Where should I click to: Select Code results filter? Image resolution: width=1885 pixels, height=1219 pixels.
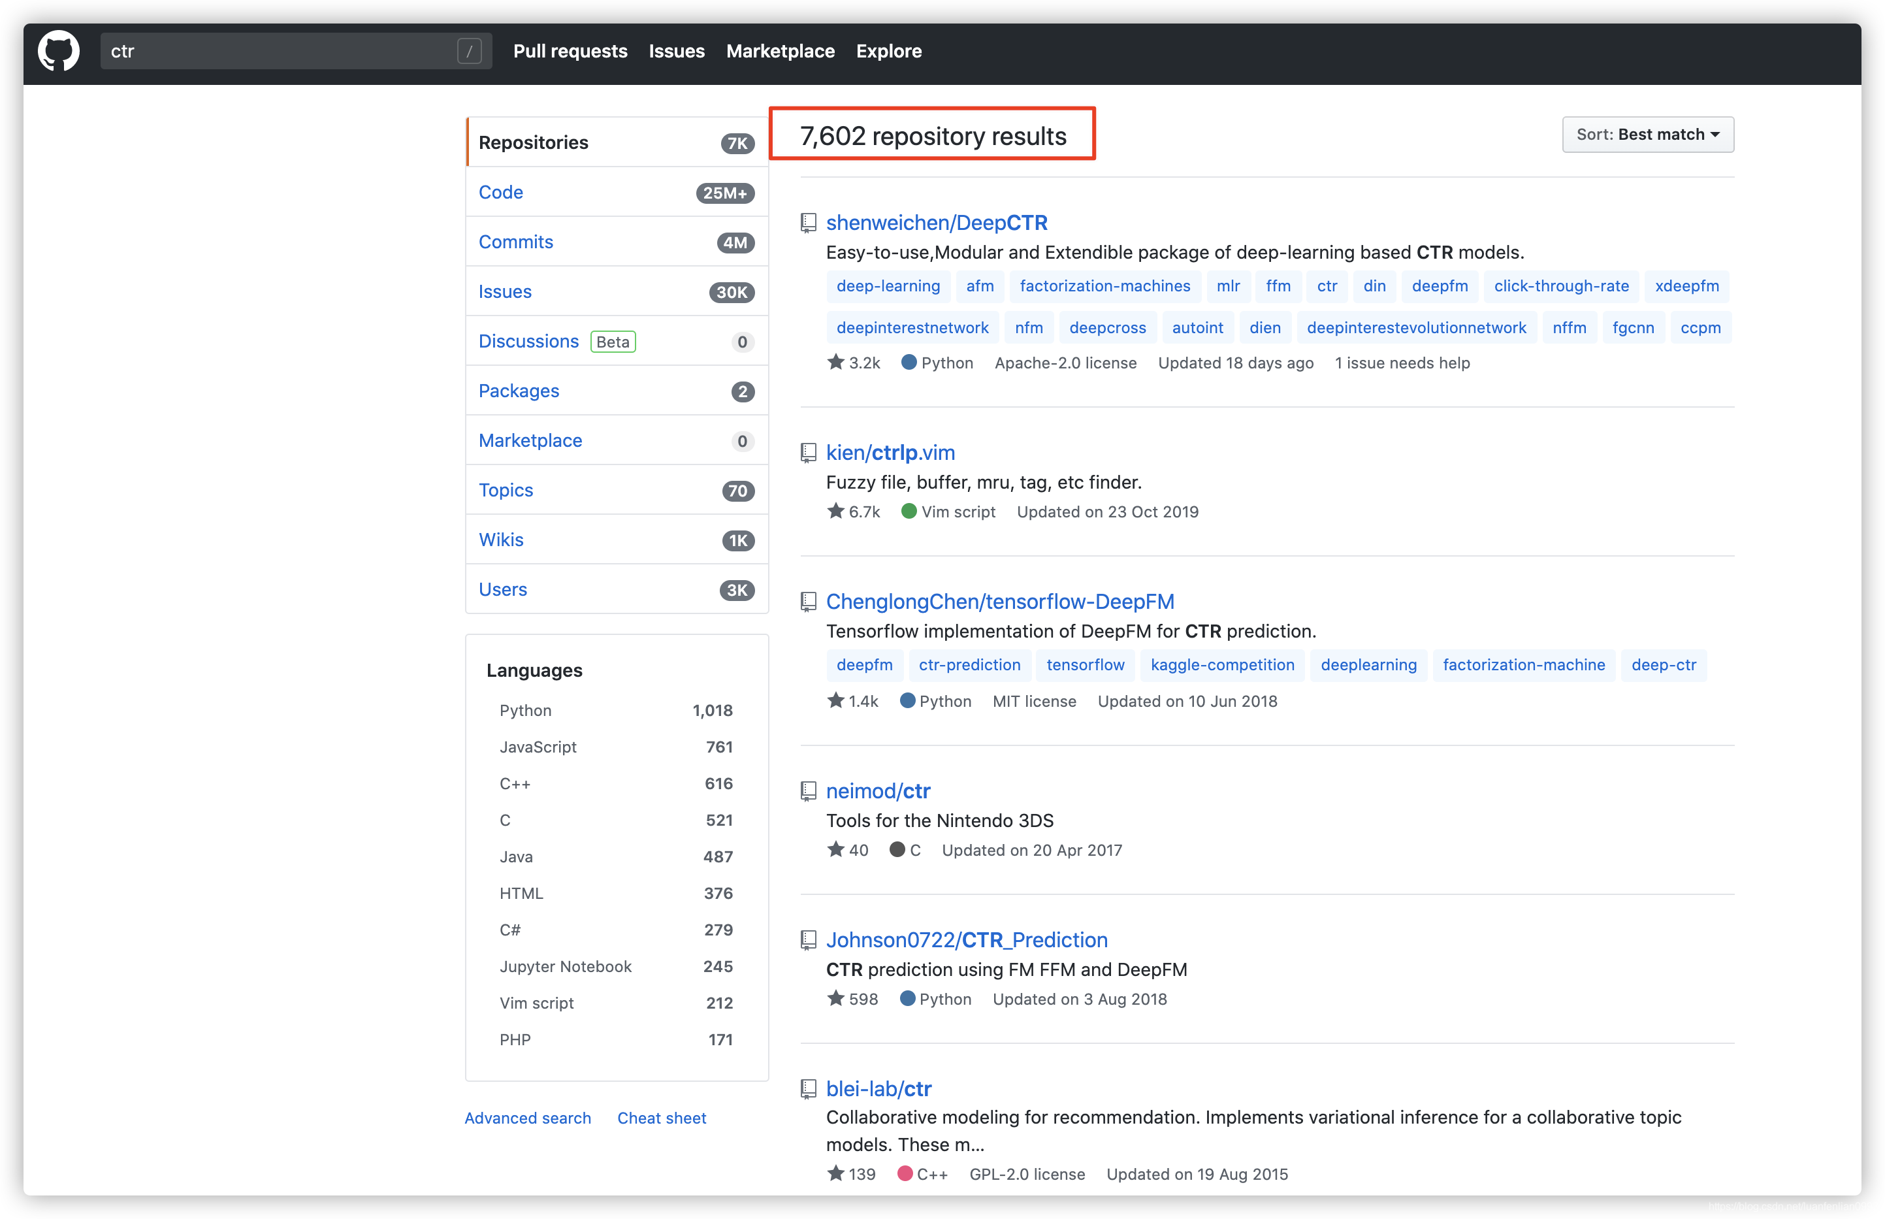point(617,192)
